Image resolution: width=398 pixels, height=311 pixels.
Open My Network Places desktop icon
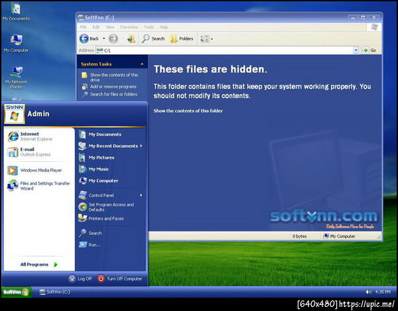pyautogui.click(x=16, y=78)
